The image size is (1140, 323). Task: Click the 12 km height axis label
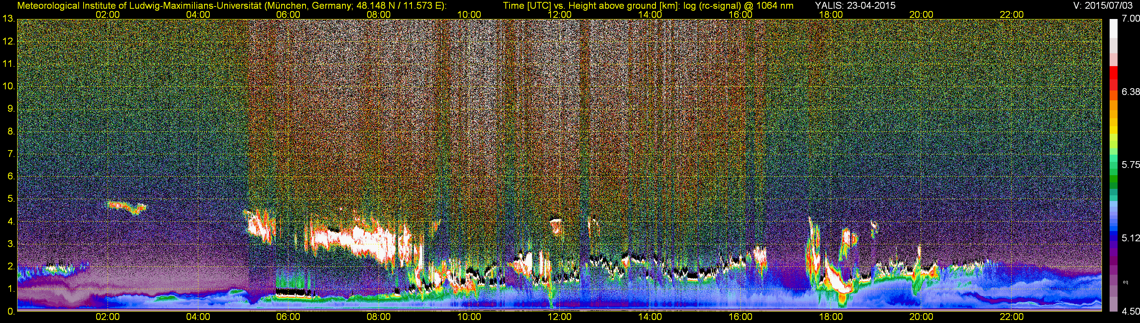(x=8, y=41)
